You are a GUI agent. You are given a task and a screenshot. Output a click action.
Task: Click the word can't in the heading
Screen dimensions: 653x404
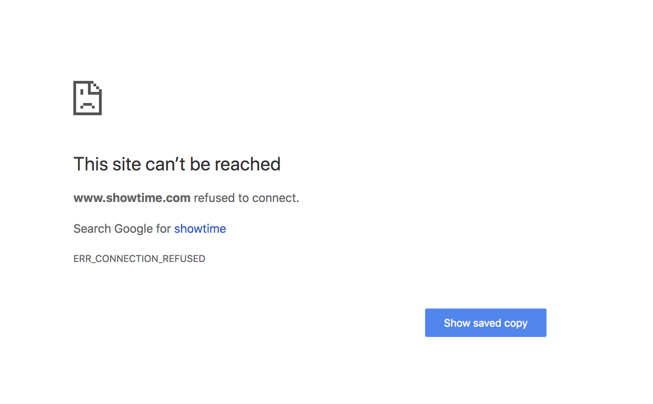[x=165, y=164]
